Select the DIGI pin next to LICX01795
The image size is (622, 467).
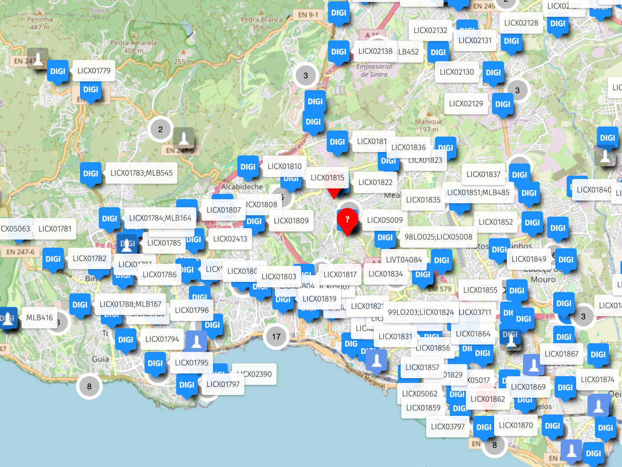pos(155,363)
